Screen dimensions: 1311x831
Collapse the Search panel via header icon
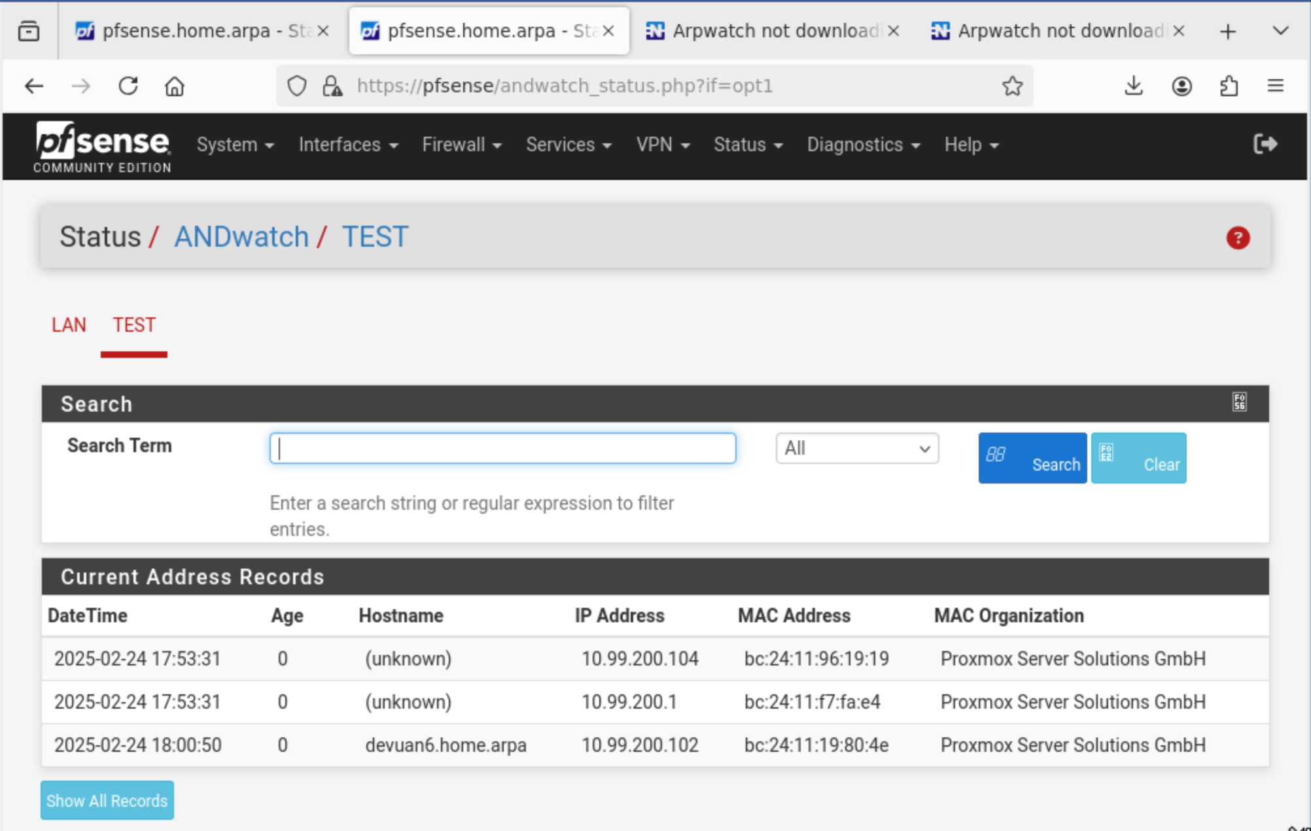click(x=1239, y=402)
